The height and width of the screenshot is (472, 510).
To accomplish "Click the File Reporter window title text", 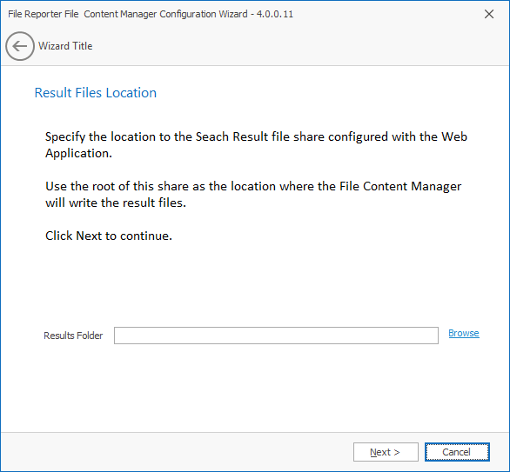I will pos(151,14).
